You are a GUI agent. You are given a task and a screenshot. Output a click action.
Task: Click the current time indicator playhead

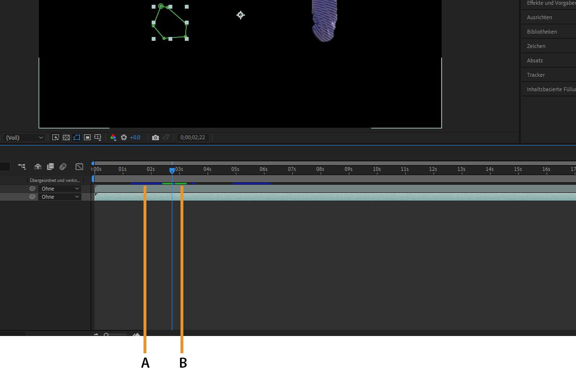(x=172, y=170)
